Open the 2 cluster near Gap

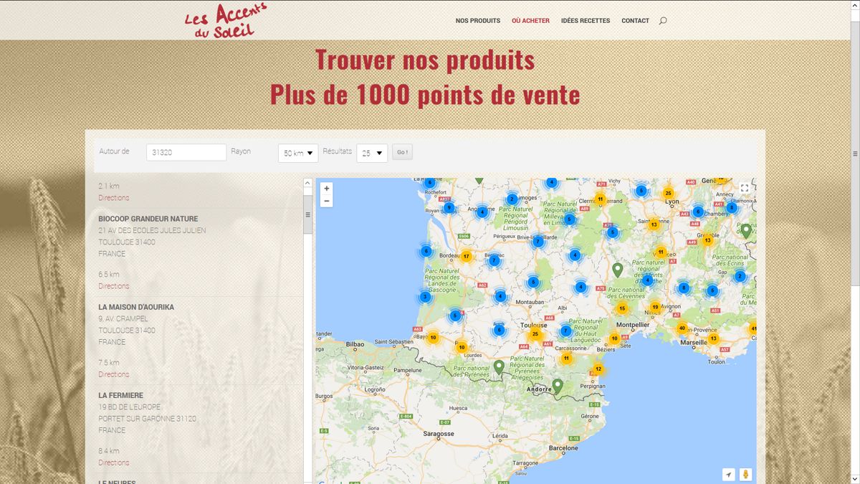740,276
